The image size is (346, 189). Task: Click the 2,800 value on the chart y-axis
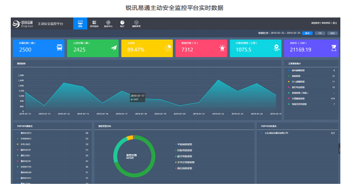tap(21, 75)
